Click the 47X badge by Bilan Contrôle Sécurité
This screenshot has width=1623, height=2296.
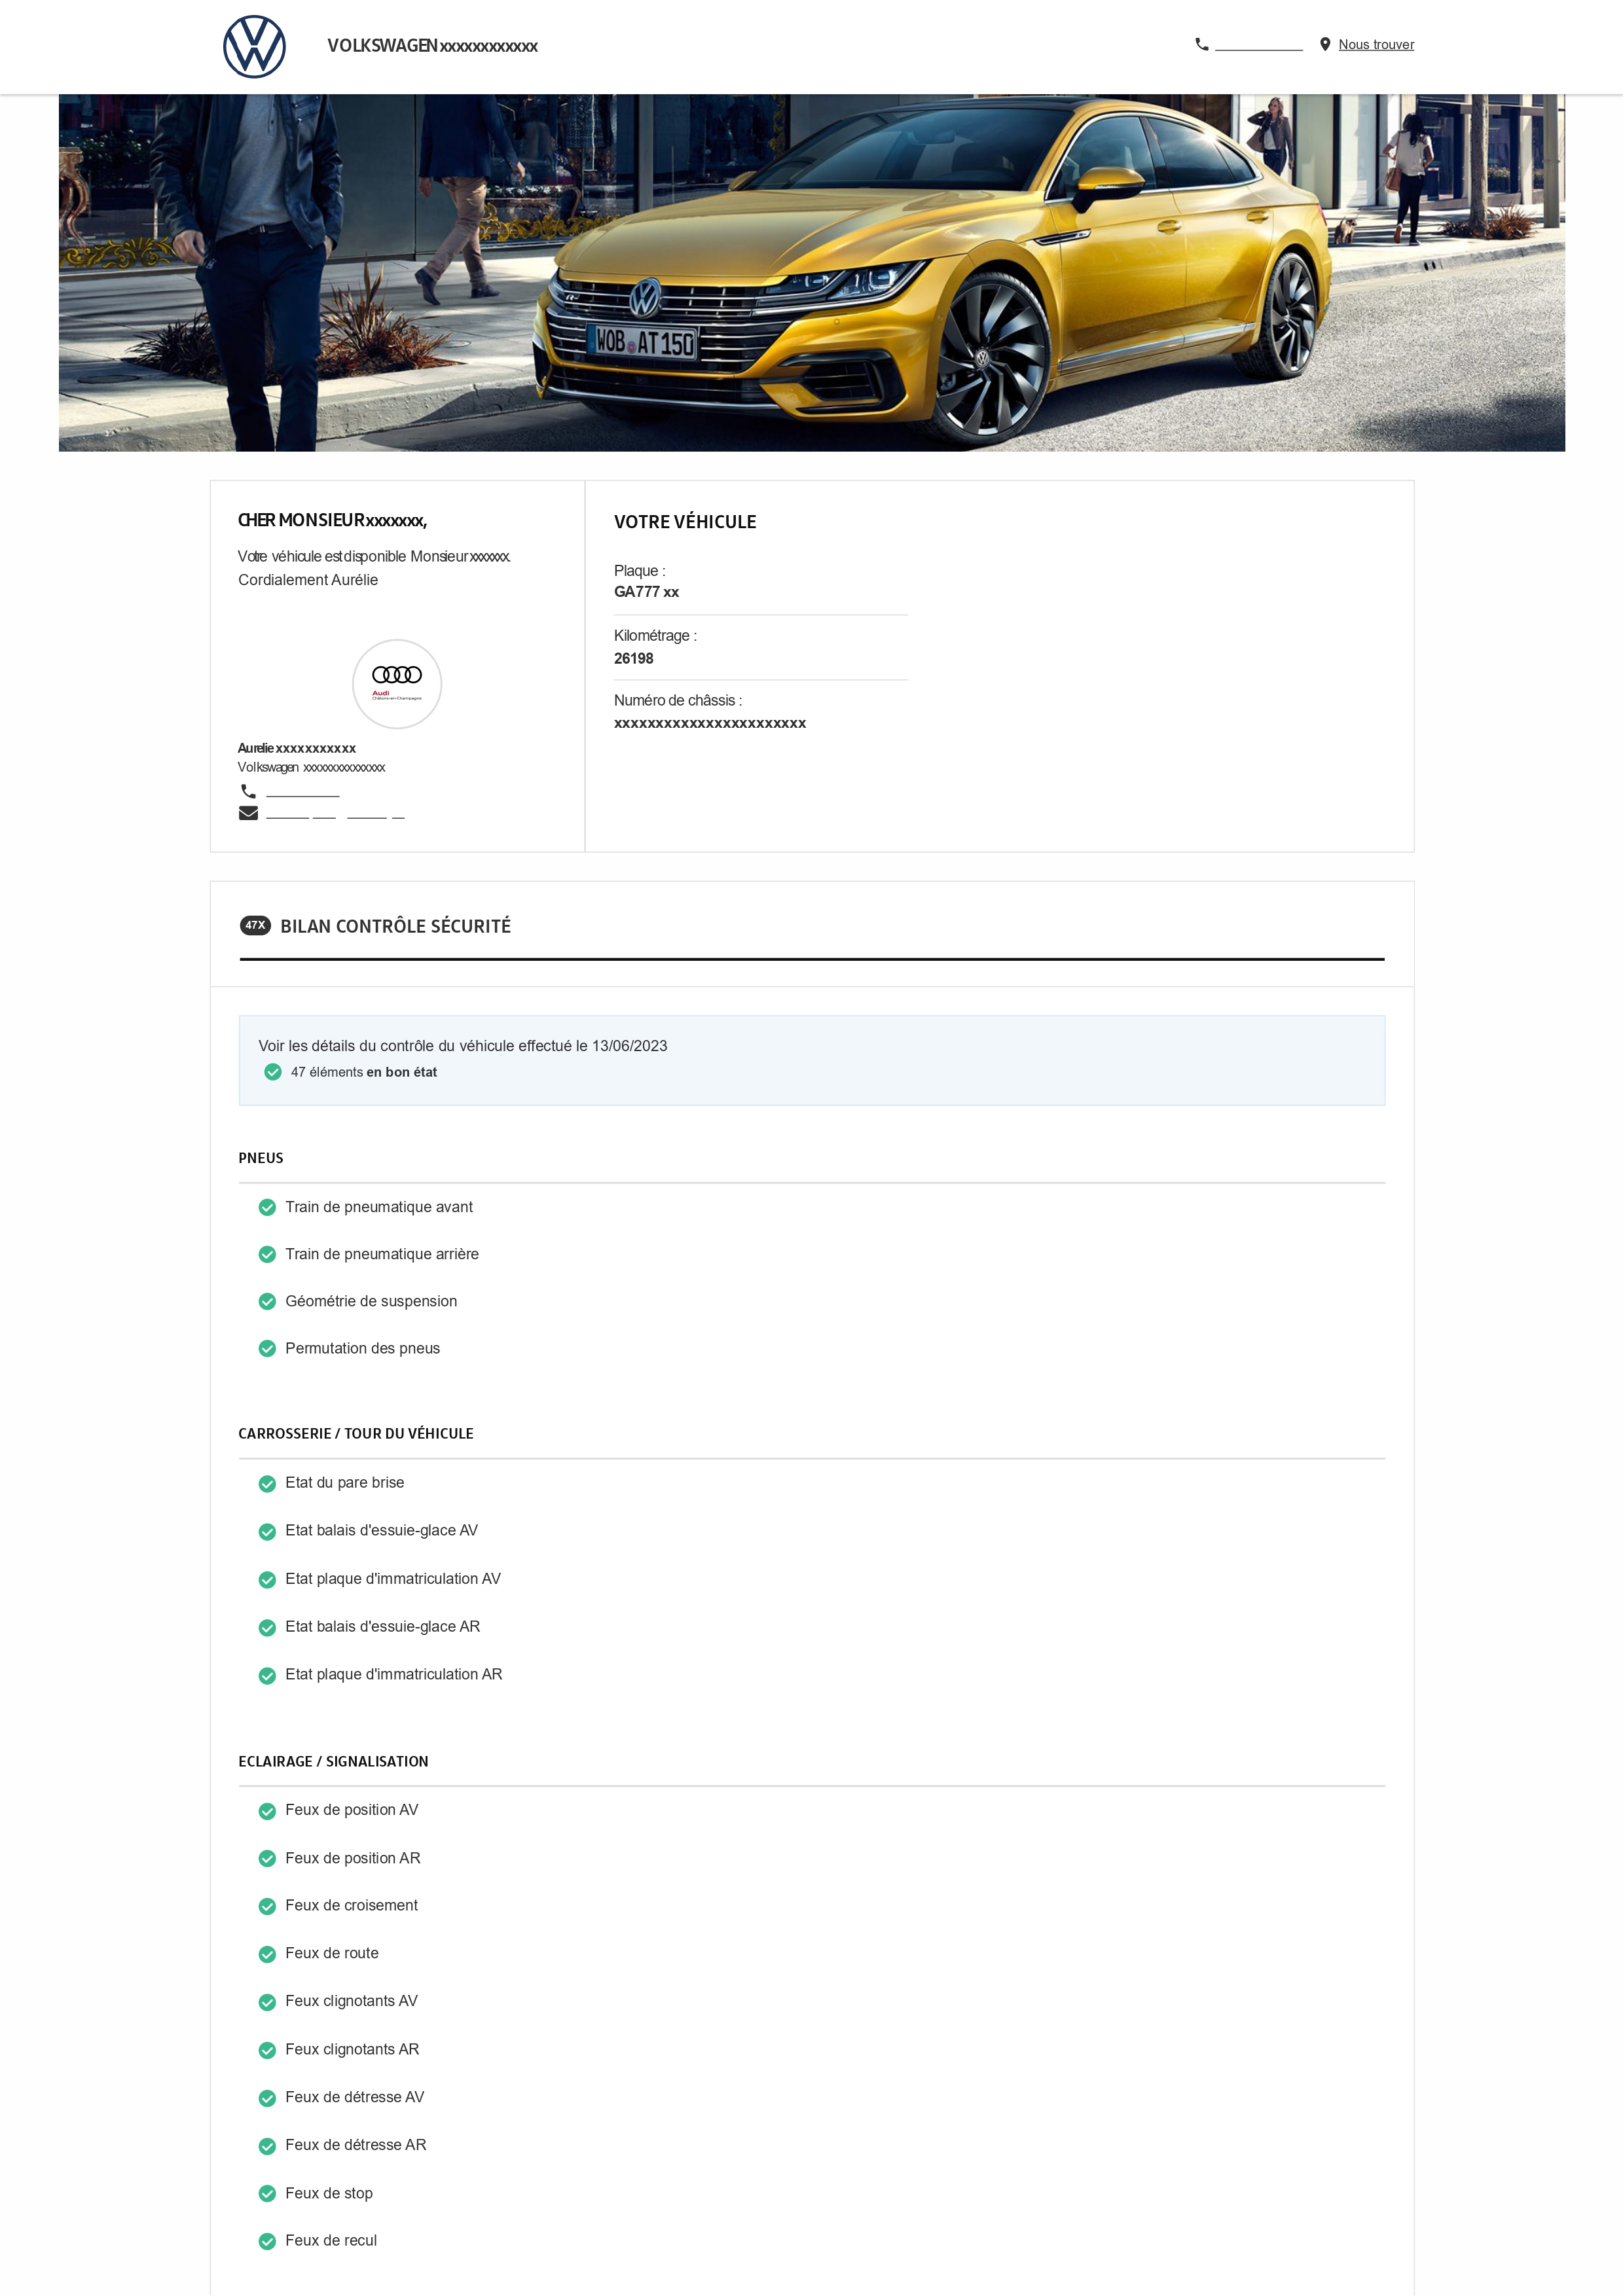(255, 925)
